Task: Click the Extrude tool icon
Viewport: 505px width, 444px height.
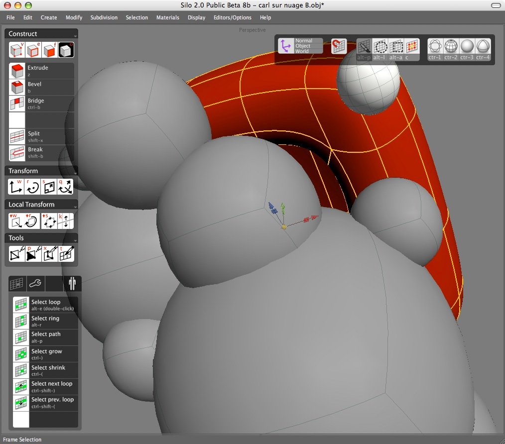Action: (17, 71)
